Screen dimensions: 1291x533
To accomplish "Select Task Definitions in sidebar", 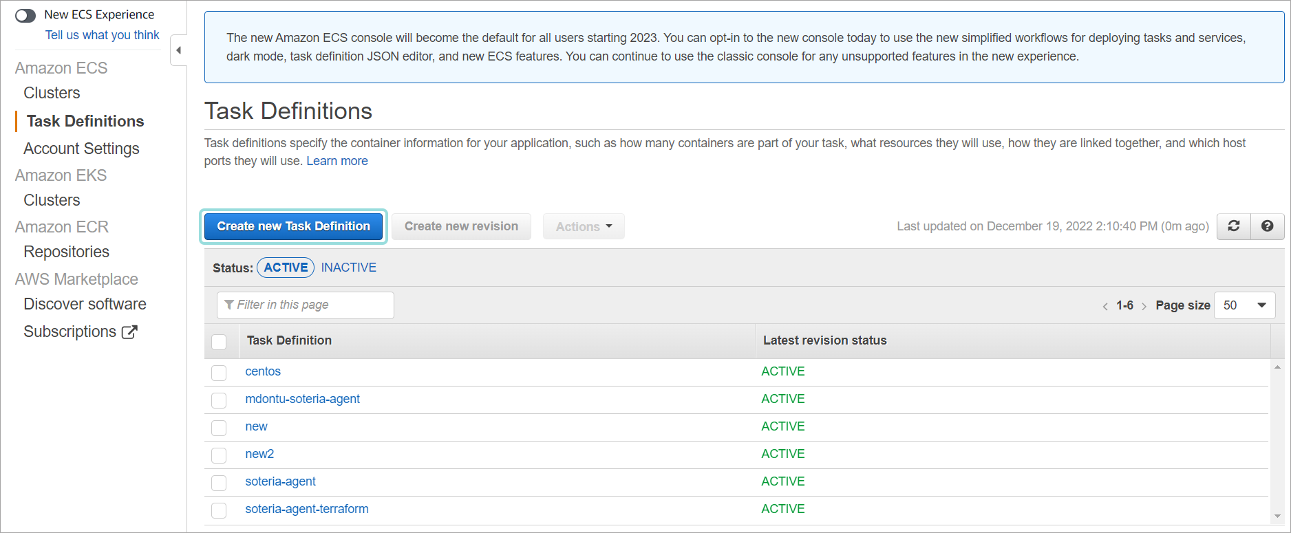I will tap(85, 121).
